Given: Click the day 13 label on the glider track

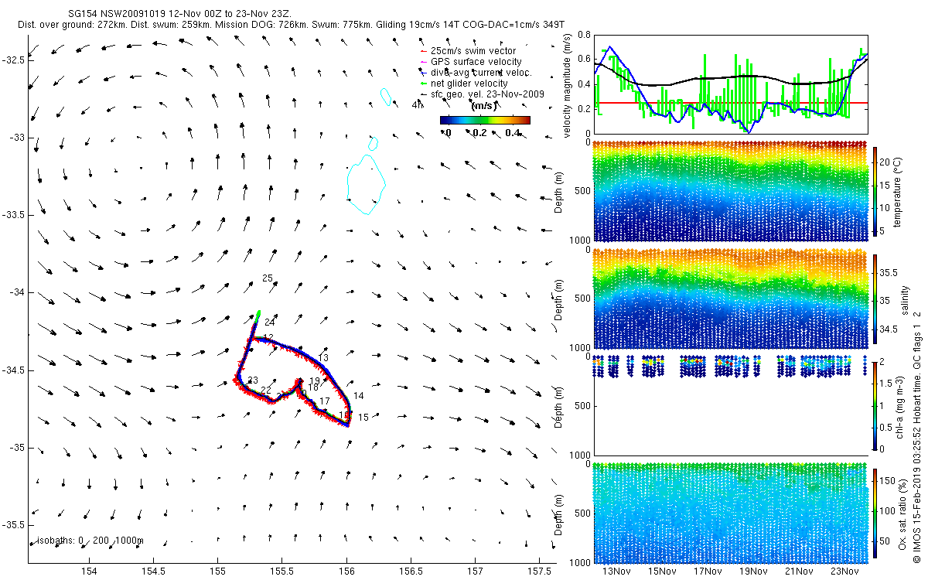Looking at the screenshot, I should [x=323, y=358].
